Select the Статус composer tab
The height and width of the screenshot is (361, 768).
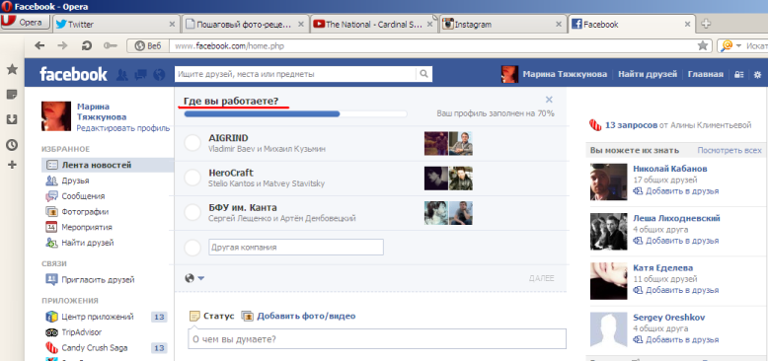point(212,316)
